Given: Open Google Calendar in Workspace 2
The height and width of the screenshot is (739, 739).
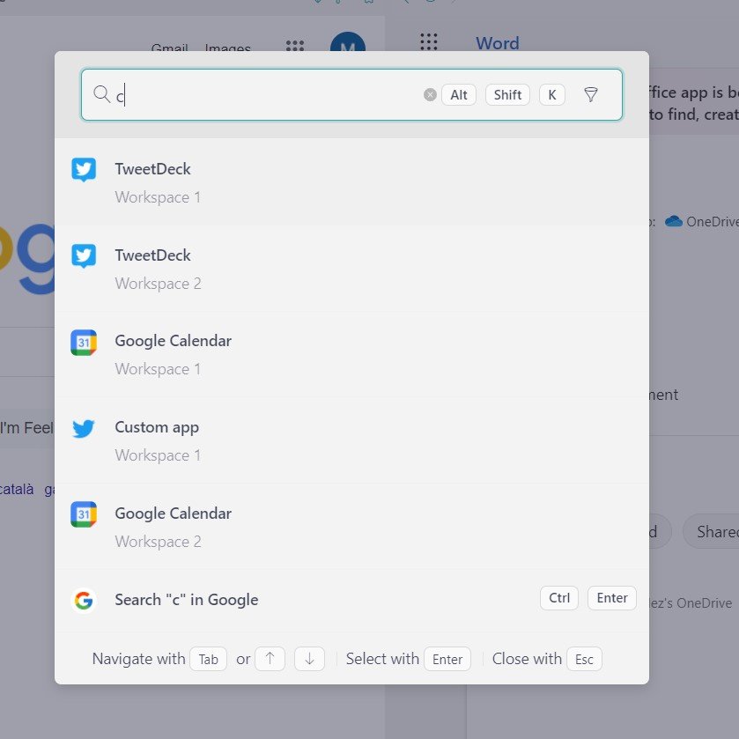Looking at the screenshot, I should 351,527.
